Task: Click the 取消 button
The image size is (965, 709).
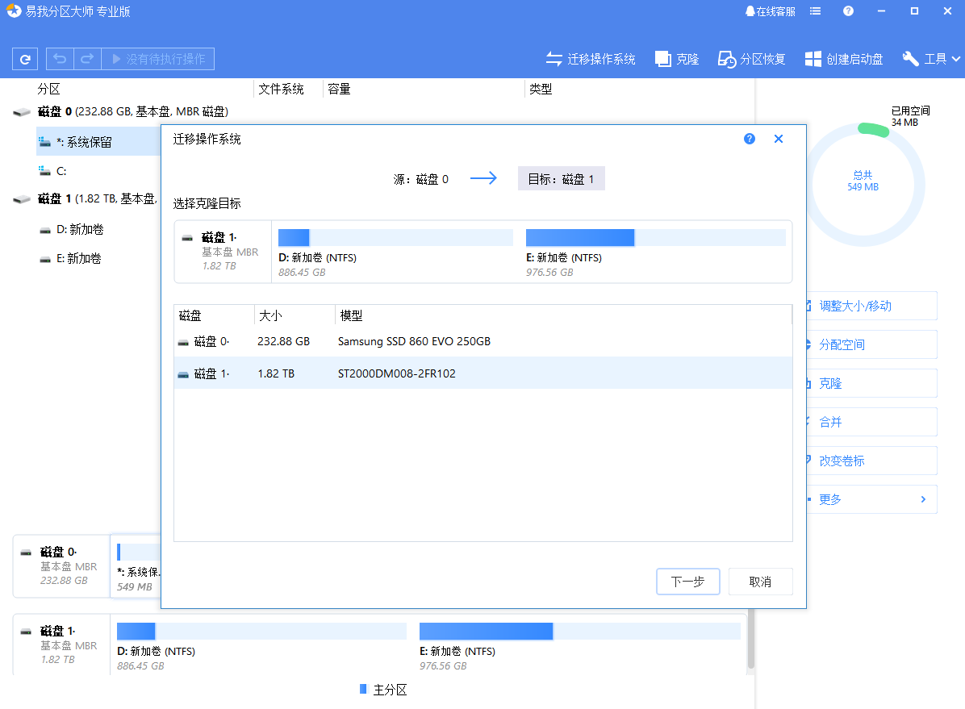Action: pos(760,582)
